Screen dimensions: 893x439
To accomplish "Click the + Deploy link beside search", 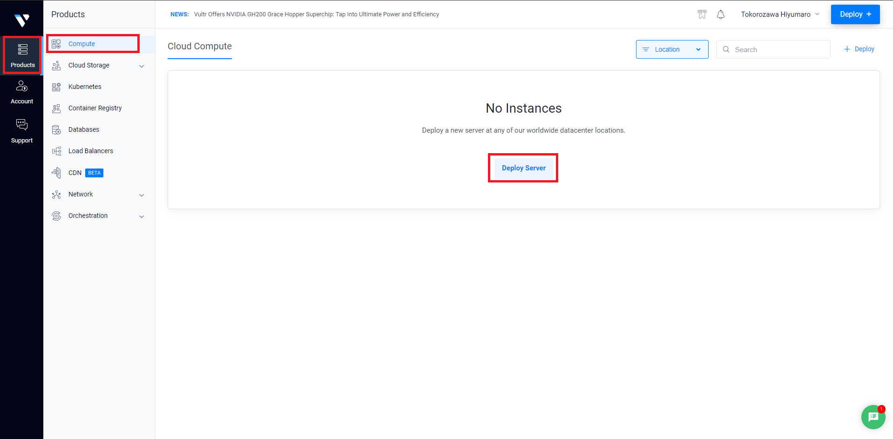I will pyautogui.click(x=859, y=49).
